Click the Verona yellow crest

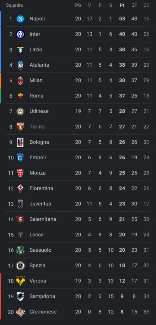point(20,281)
